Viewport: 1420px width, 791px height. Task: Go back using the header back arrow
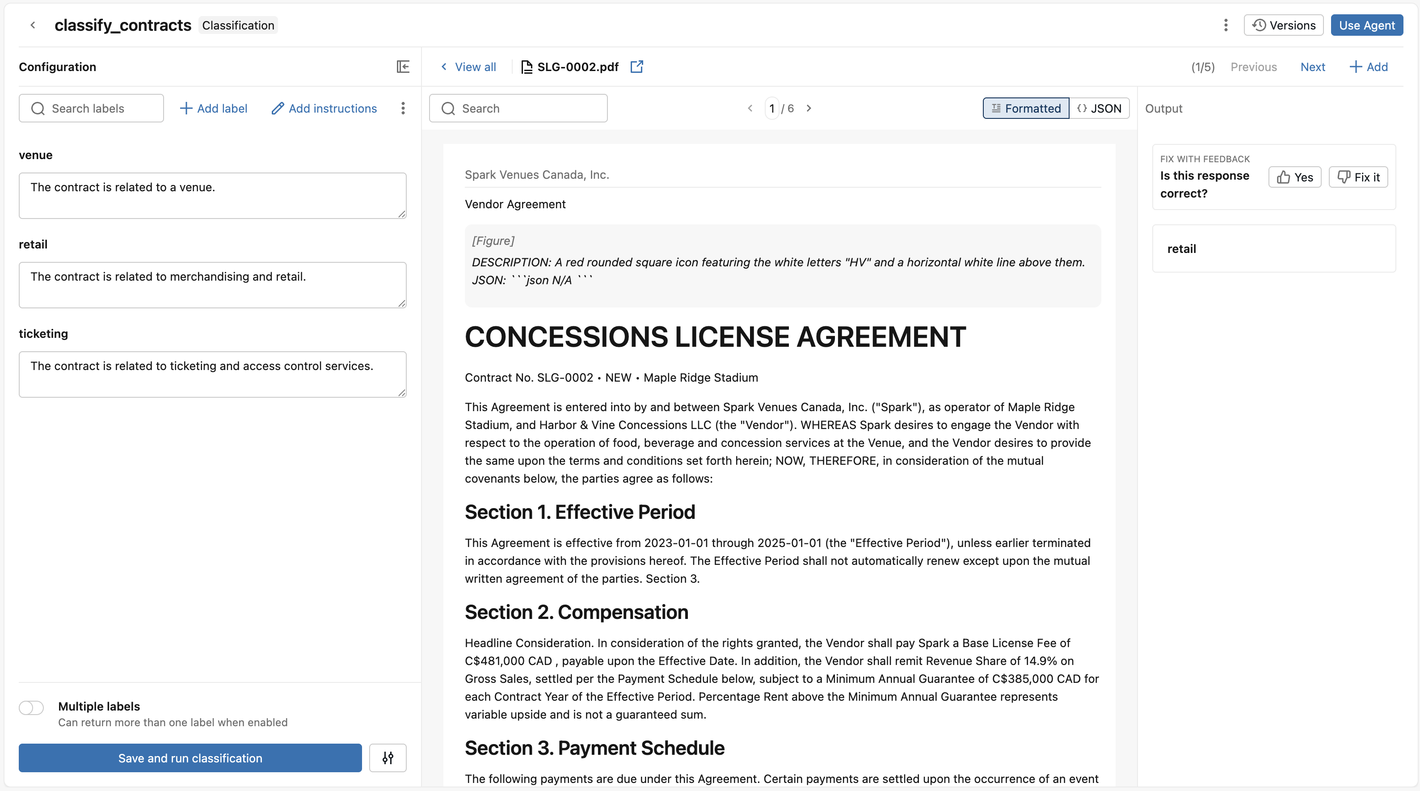[33, 25]
